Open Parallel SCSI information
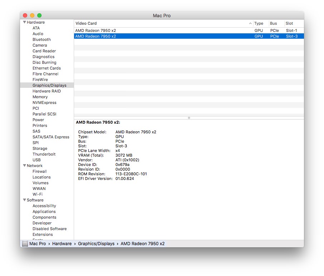The image size is (324, 276). point(44,114)
